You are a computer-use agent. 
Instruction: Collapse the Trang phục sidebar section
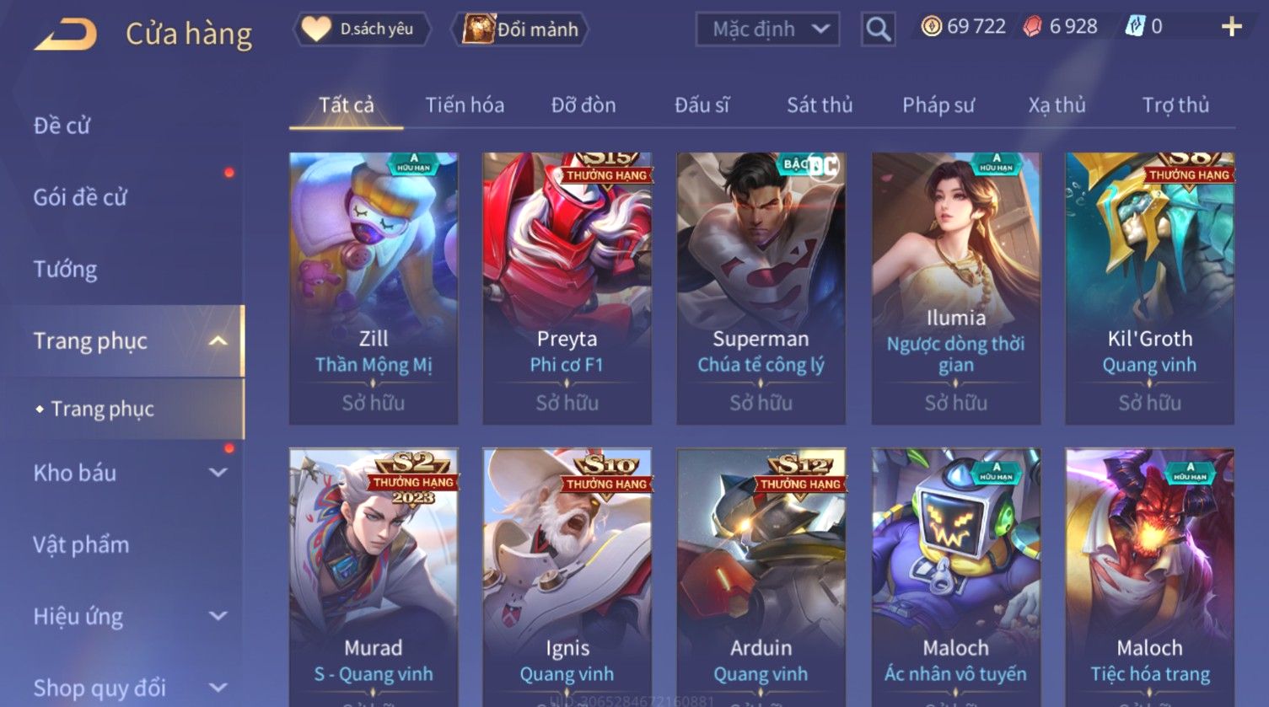218,341
